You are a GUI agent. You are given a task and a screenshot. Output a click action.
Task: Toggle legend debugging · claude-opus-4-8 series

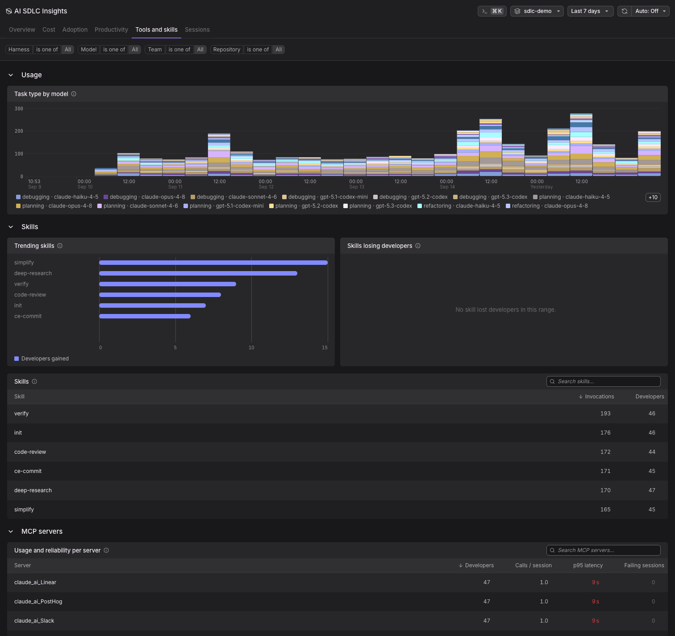click(x=144, y=197)
